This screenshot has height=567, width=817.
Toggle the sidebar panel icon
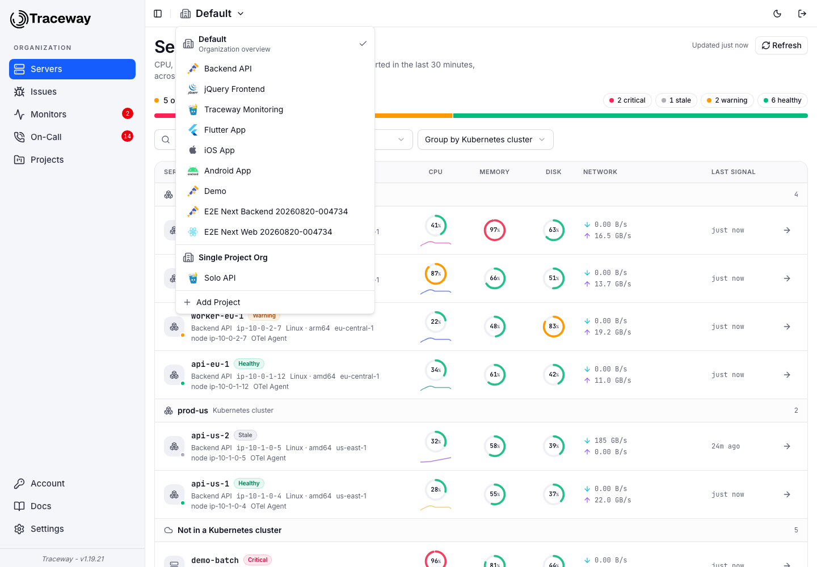158,14
